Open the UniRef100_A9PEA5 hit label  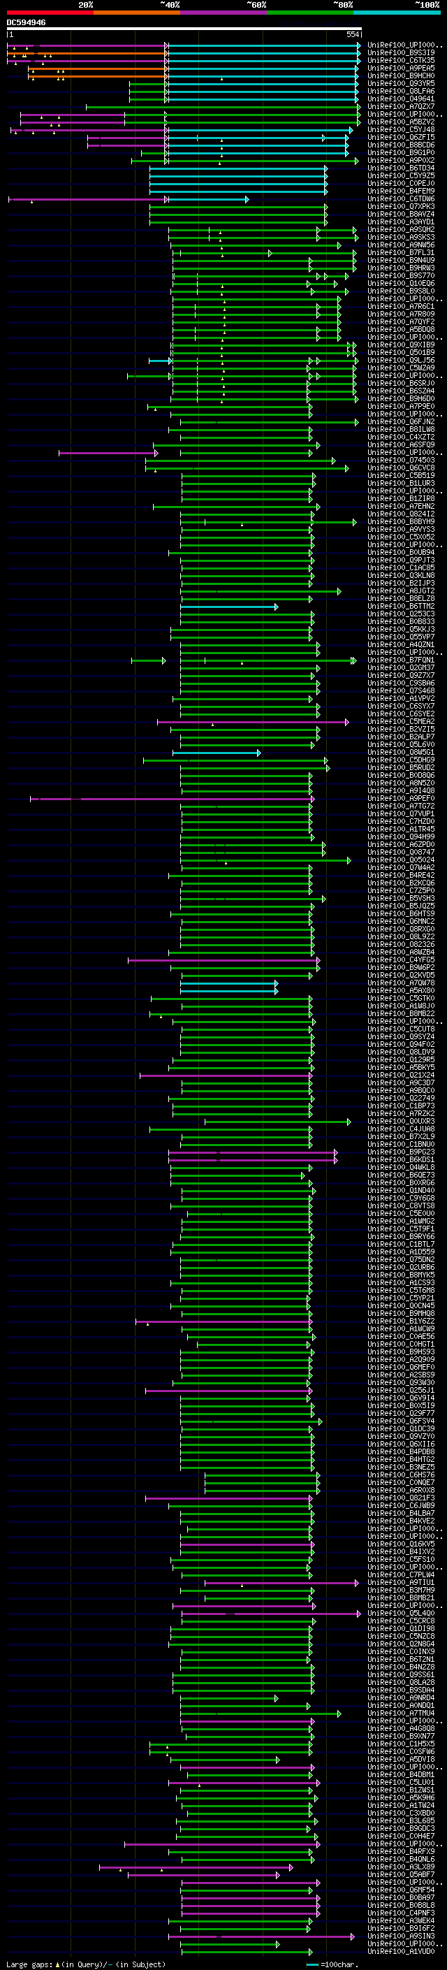pyautogui.click(x=401, y=68)
